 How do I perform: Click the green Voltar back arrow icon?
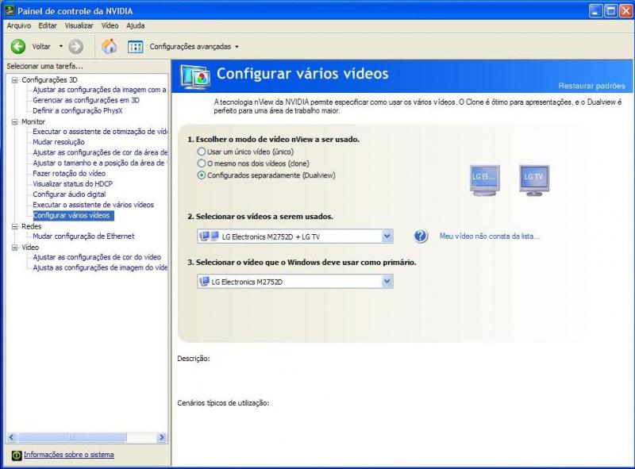click(17, 47)
